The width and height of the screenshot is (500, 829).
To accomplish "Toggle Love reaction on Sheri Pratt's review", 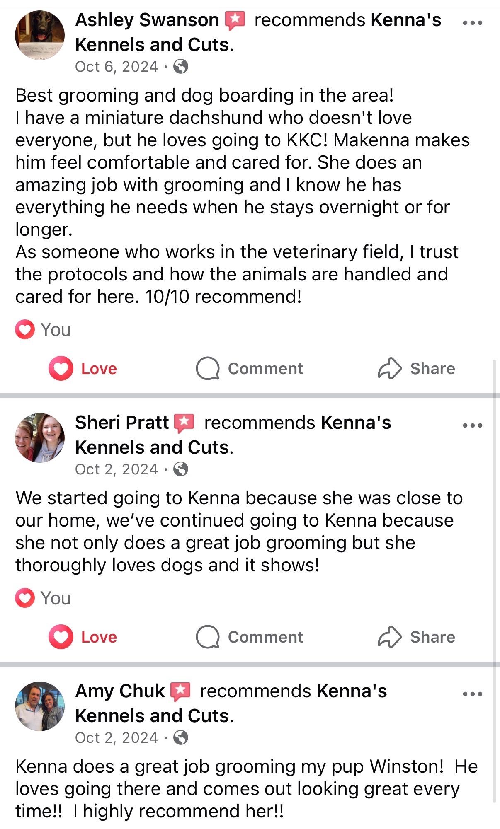I will 83,637.
